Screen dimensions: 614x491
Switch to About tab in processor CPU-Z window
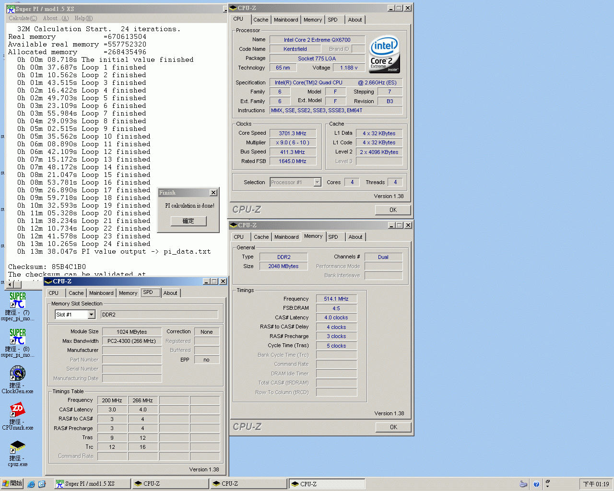(x=355, y=20)
